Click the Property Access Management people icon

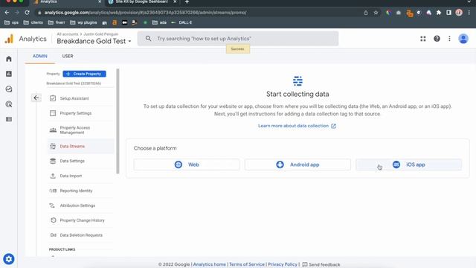coord(53,130)
